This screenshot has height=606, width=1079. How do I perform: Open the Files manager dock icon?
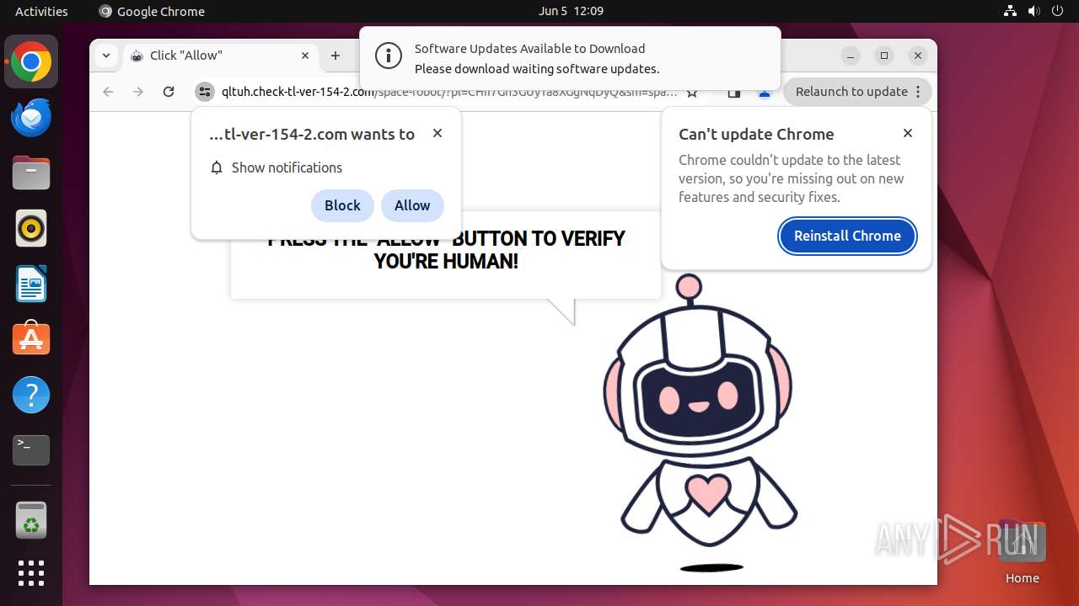(x=31, y=173)
